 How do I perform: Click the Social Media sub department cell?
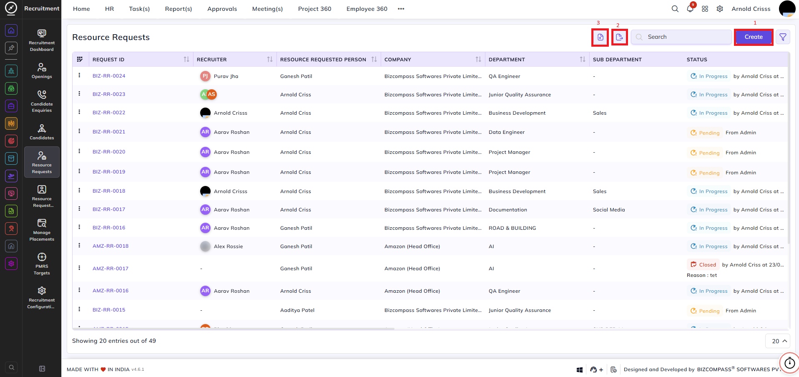(609, 210)
